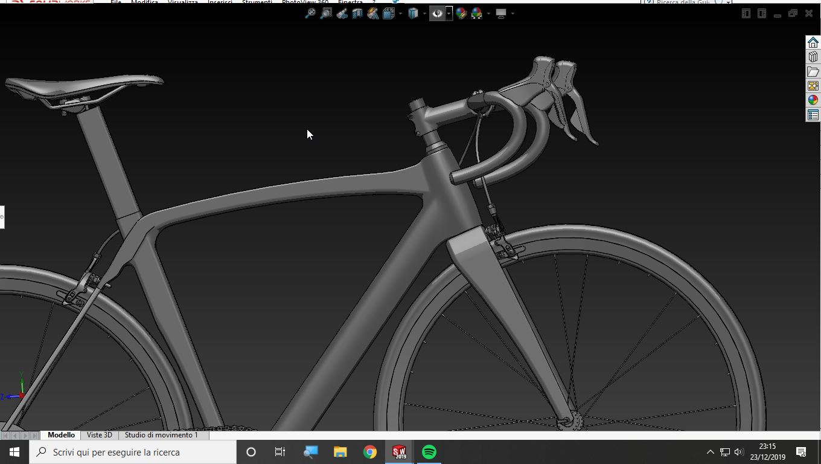
Task: Click the Apply Scene icon
Action: [477, 13]
